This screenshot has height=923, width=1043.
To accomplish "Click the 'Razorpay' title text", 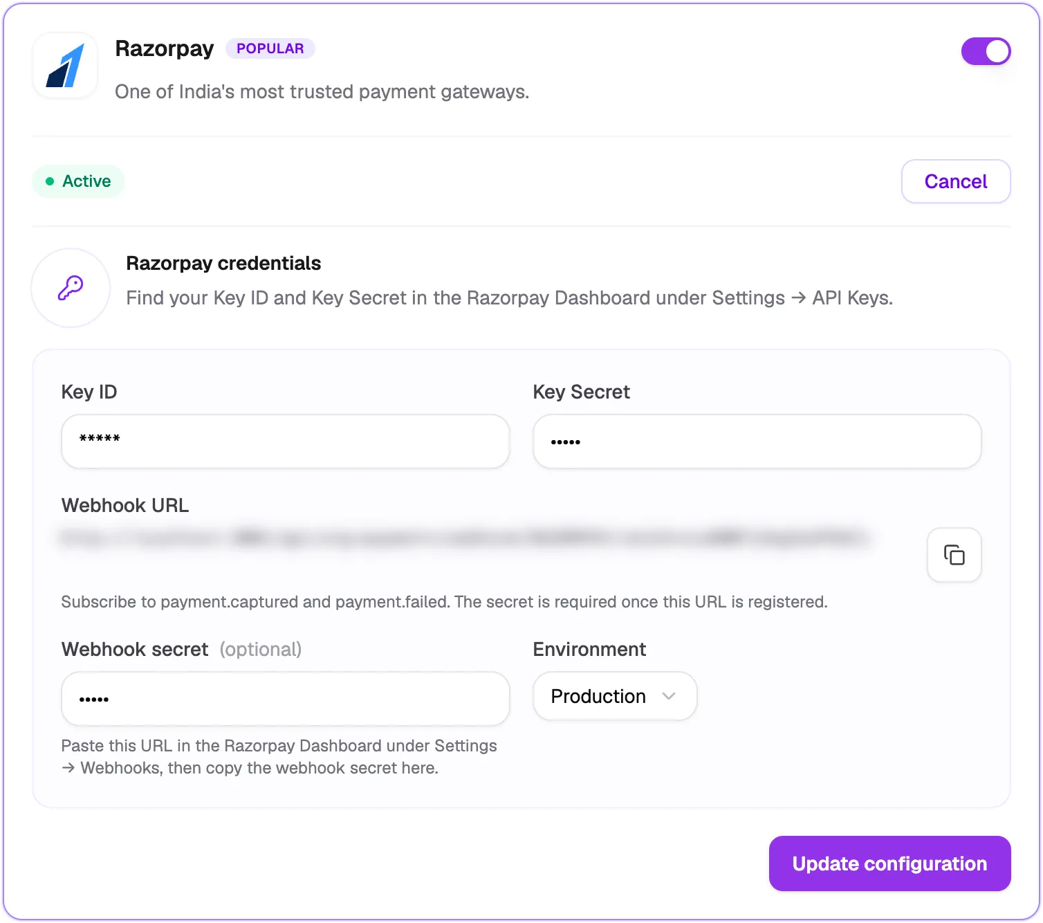I will point(165,49).
